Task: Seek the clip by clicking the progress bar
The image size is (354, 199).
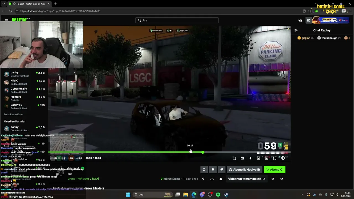Action: (x=169, y=152)
